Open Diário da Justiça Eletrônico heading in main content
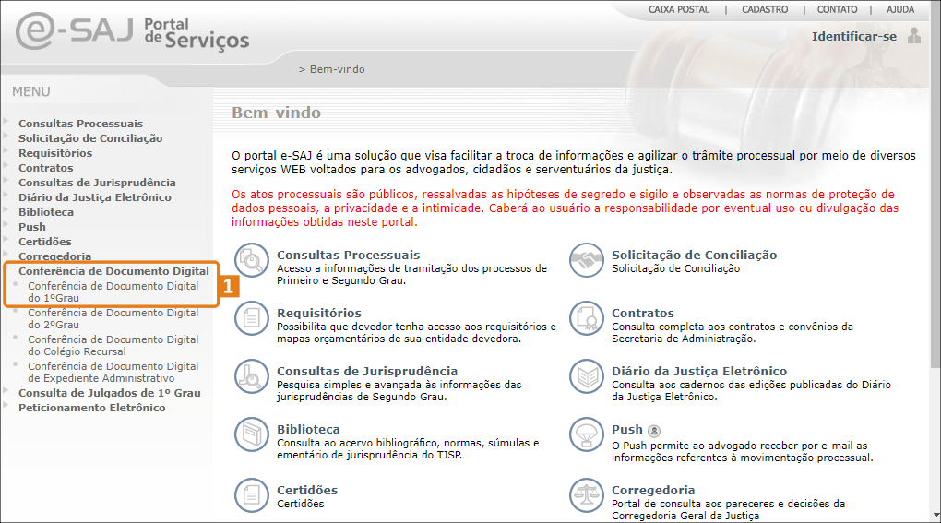The image size is (941, 523). pos(699,371)
